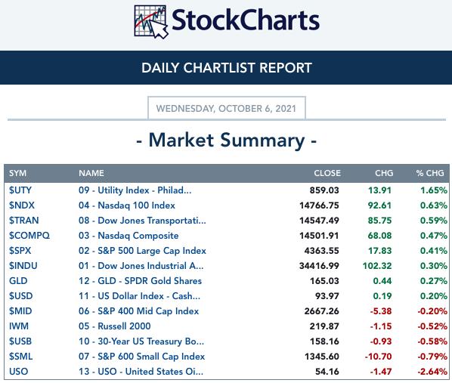
Task: Sort by the CLOSE column header
Action: (x=327, y=173)
